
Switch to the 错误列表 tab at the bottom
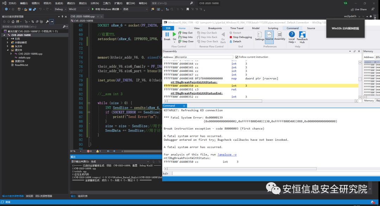tap(83, 196)
